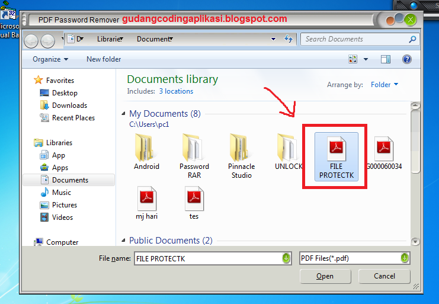Open the Arrange by Folder dropdown

pos(384,85)
